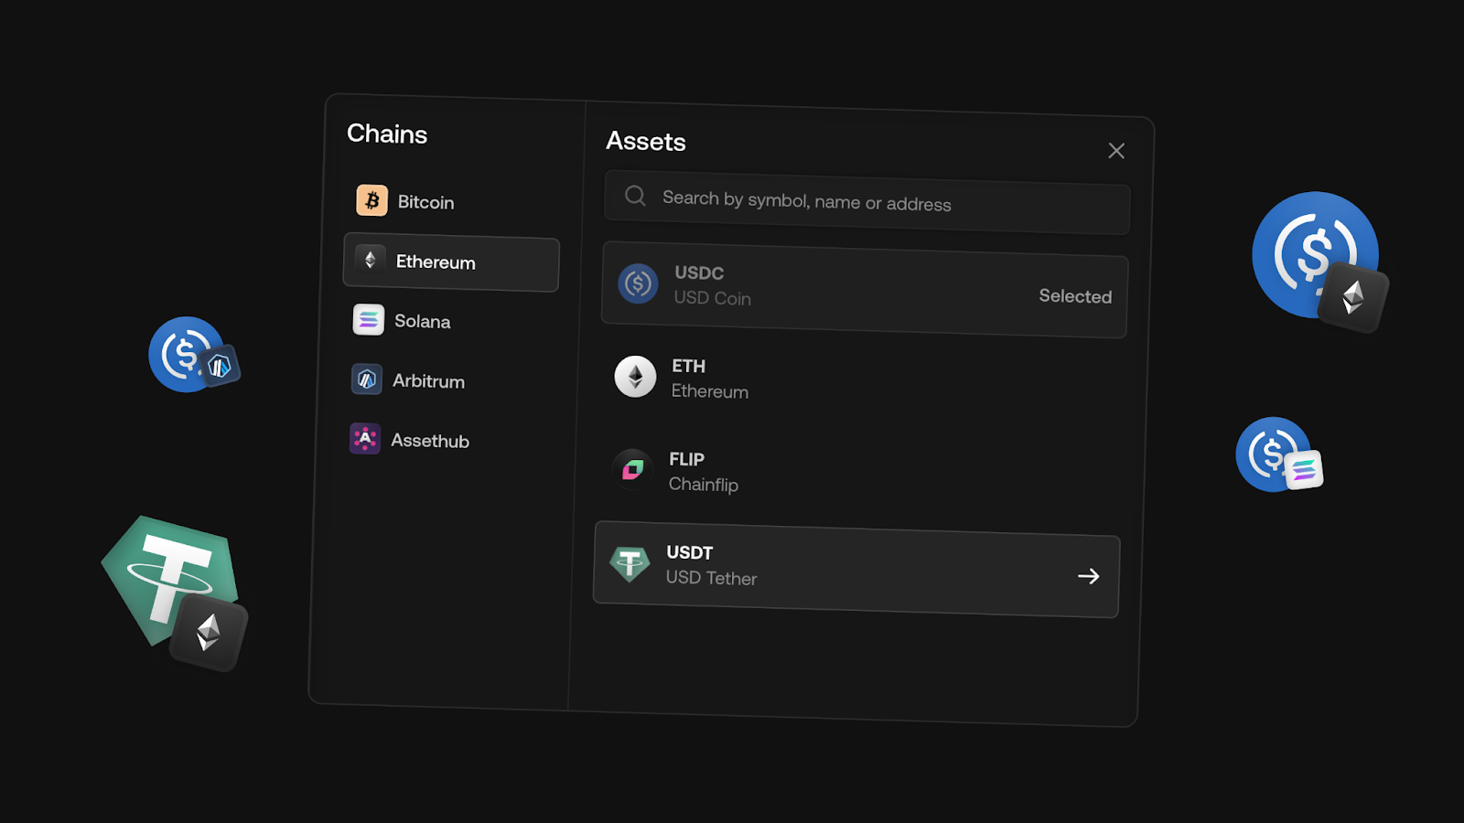
Task: Select the Ethereum chain tab
Action: 451,262
